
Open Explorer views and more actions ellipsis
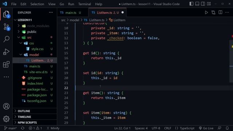51,12
